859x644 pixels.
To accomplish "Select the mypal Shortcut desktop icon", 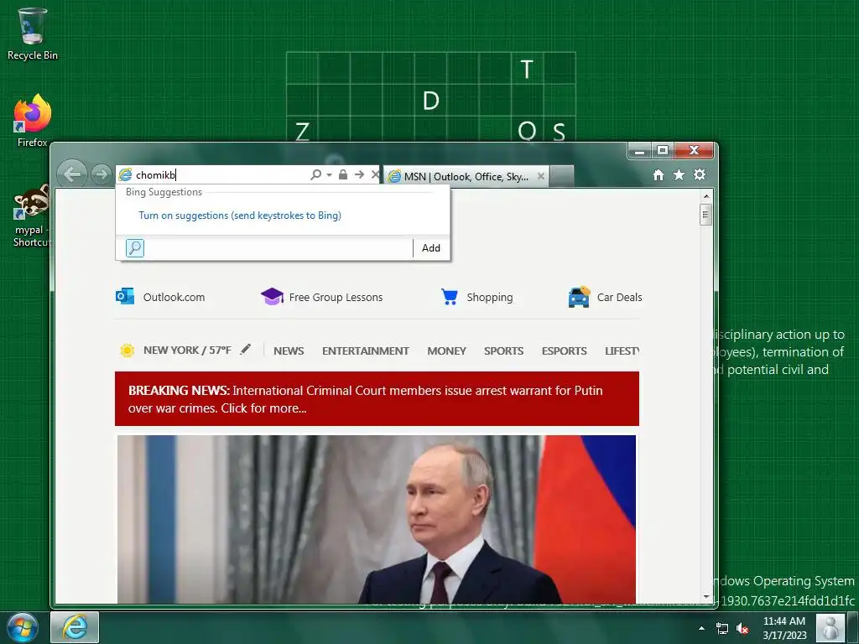I will (x=32, y=216).
